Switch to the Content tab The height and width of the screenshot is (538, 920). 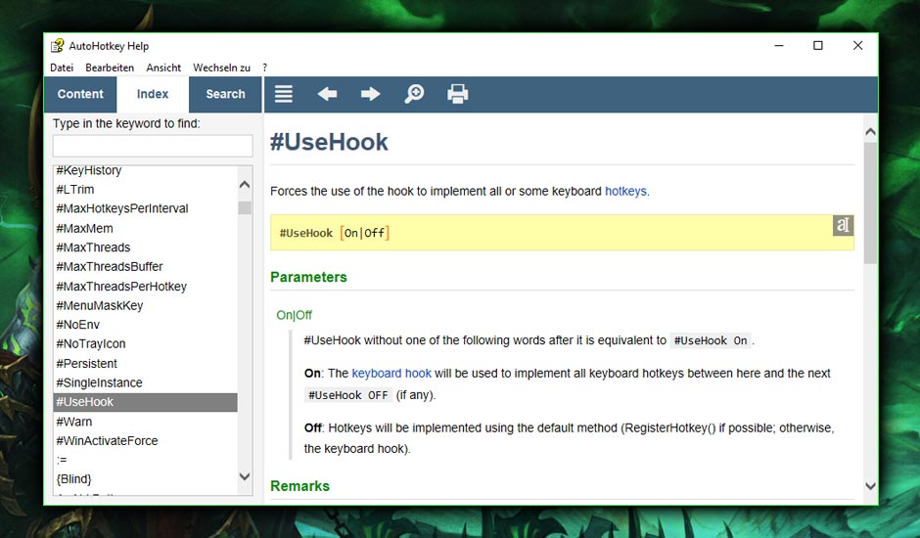coord(80,95)
